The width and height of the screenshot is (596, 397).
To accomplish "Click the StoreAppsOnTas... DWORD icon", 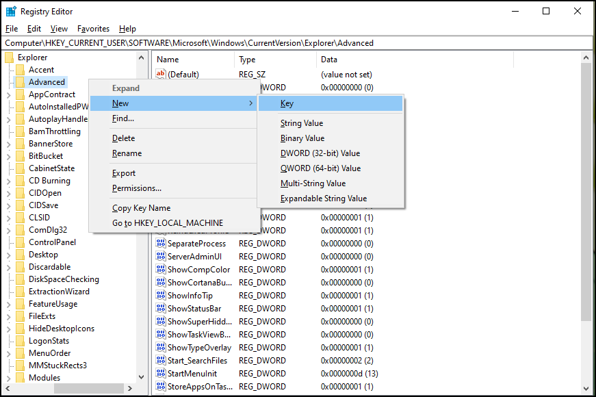I will (161, 386).
